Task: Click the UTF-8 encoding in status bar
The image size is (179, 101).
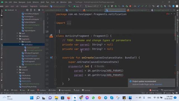Action: [x=152, y=93]
